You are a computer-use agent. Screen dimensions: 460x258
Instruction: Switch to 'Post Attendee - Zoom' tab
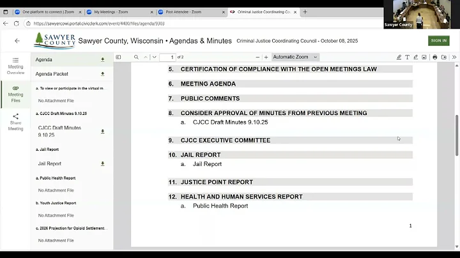tap(191, 12)
